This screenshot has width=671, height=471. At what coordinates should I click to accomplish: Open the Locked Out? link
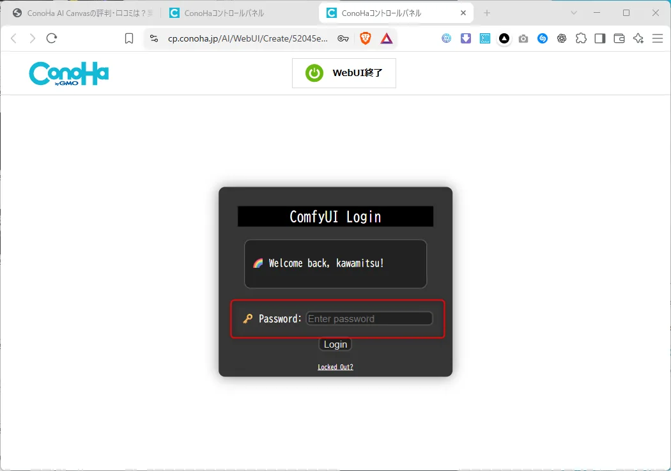[335, 367]
